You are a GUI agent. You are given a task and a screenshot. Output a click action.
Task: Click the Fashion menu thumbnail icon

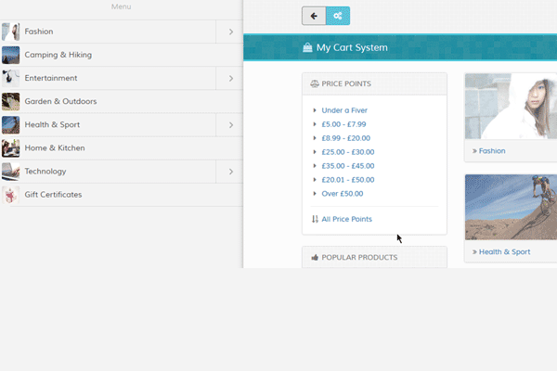click(x=10, y=32)
